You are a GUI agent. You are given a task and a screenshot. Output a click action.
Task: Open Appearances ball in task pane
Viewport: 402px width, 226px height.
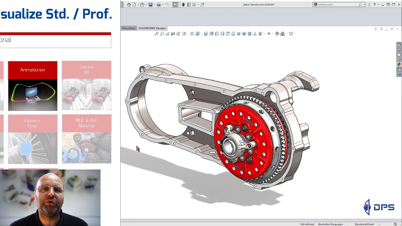[x=399, y=64]
